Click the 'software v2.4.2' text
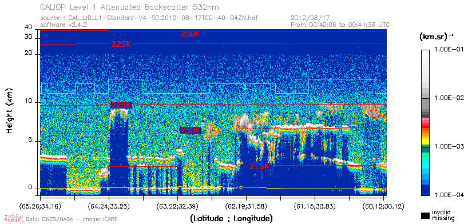464x224 pixels. [64, 25]
